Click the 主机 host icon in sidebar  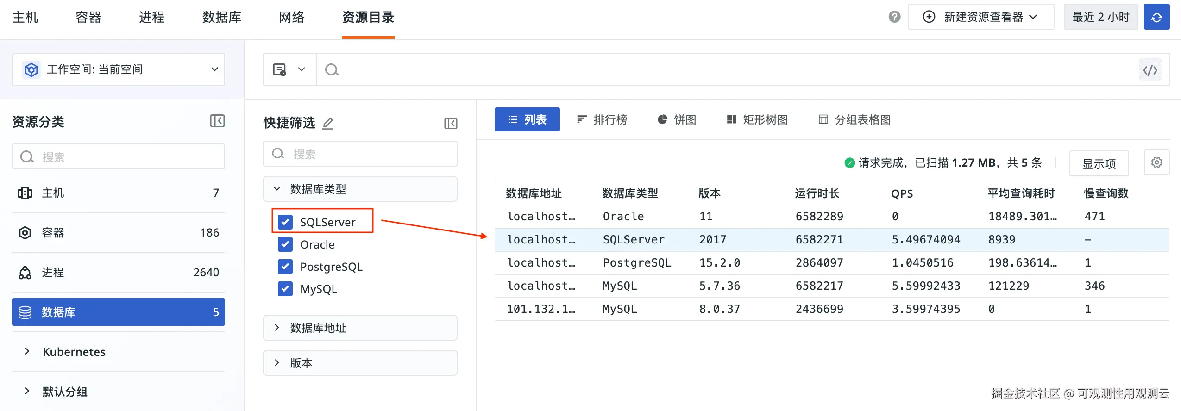point(25,193)
